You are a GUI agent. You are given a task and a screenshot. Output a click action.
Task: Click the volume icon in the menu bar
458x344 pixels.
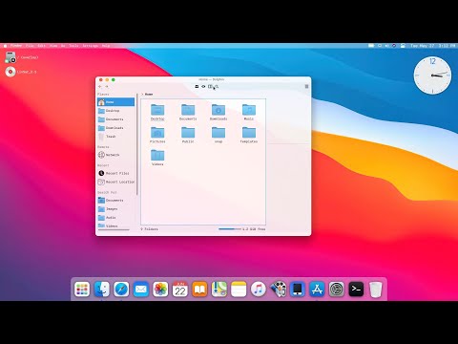386,46
